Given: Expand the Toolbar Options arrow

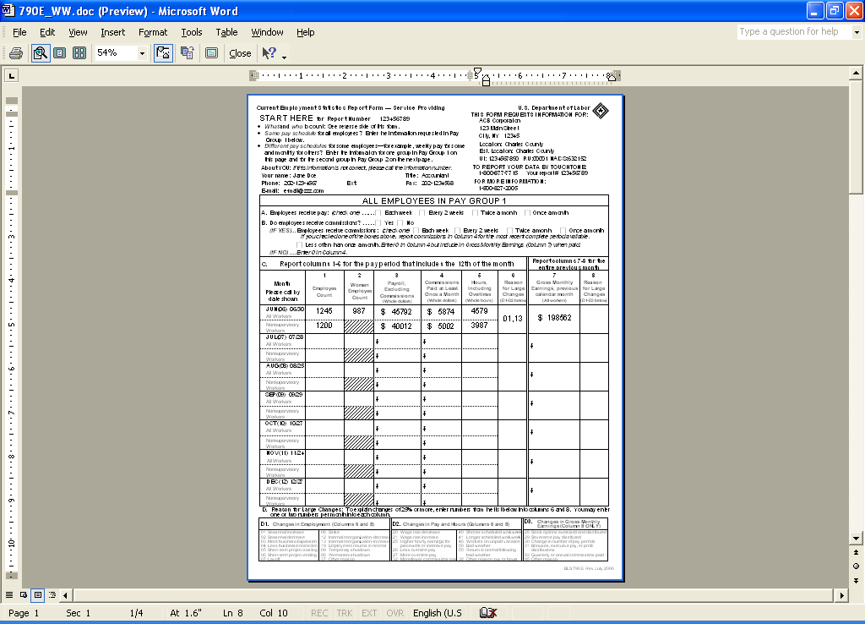Looking at the screenshot, I should click(285, 57).
